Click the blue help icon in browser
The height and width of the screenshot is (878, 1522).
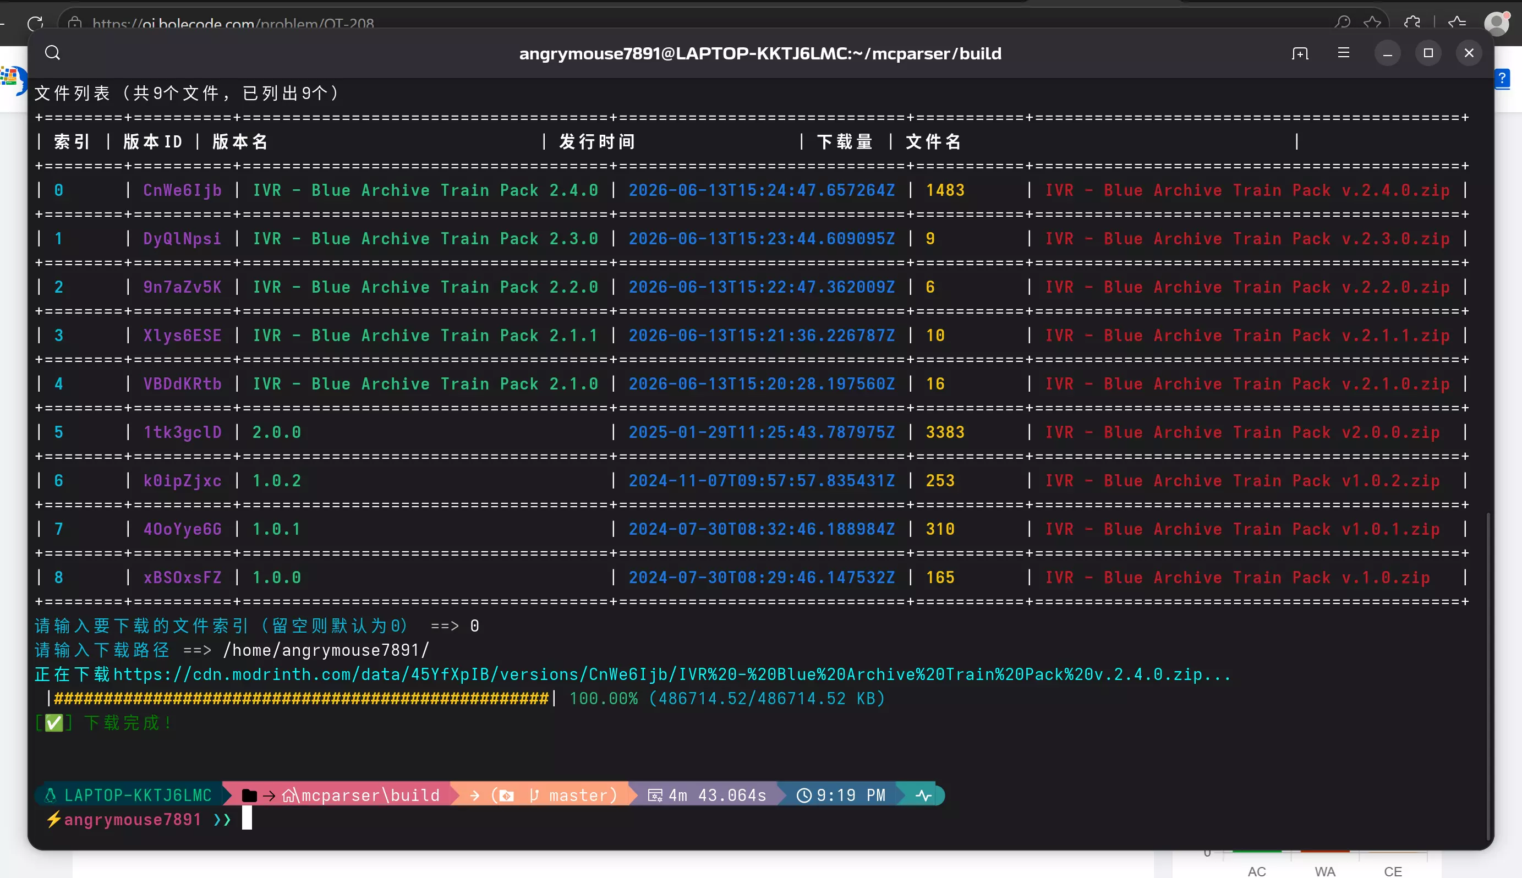[1503, 78]
